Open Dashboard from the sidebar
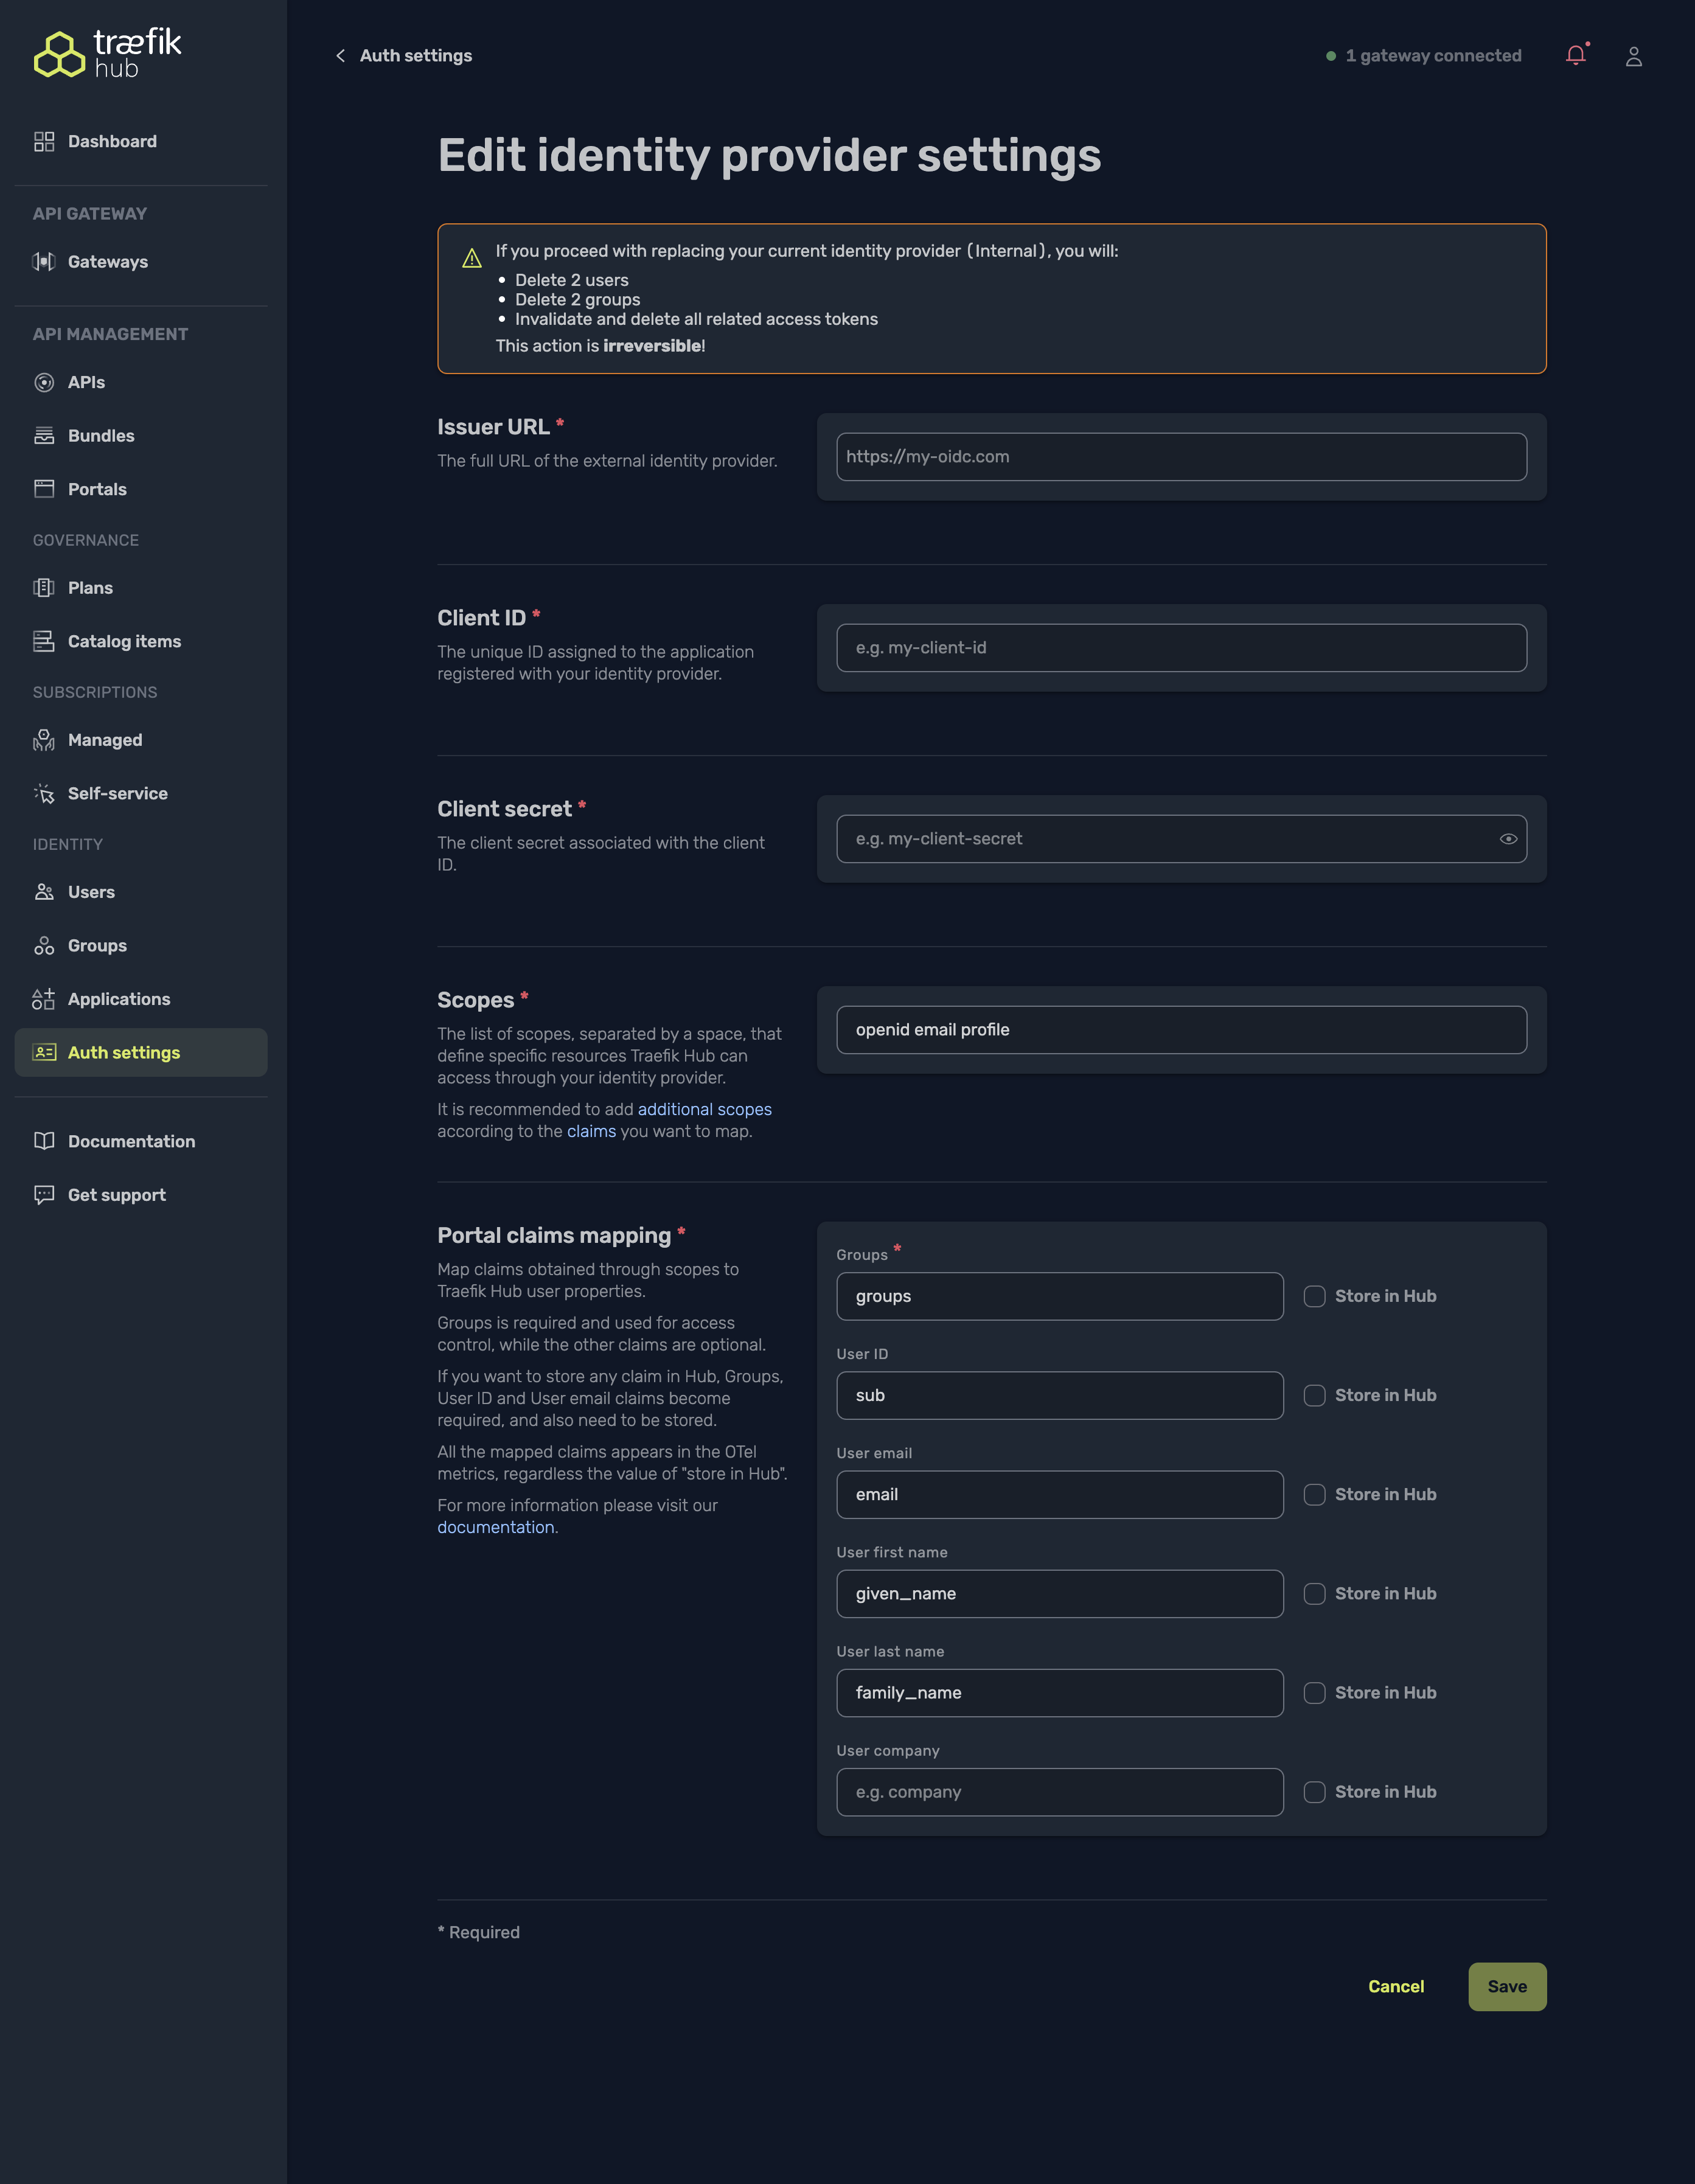Screen dimensions: 1695x2184 point(111,142)
